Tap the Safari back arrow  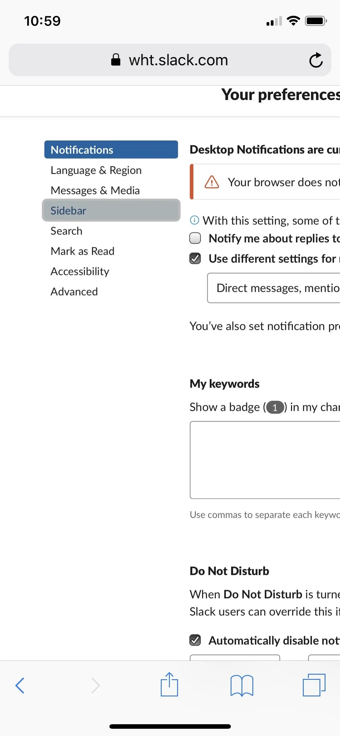[20, 685]
